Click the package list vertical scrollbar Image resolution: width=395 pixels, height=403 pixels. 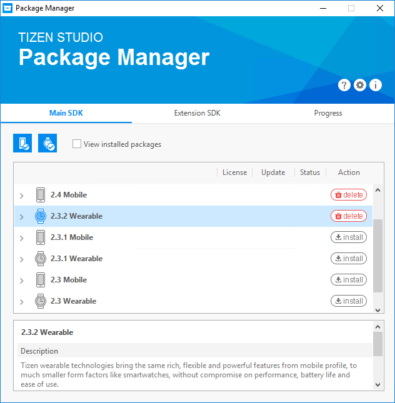(377, 255)
